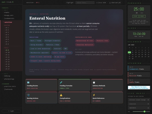The image size is (152, 114).
Task: Select ch 17 under finals
Action: [8, 69]
